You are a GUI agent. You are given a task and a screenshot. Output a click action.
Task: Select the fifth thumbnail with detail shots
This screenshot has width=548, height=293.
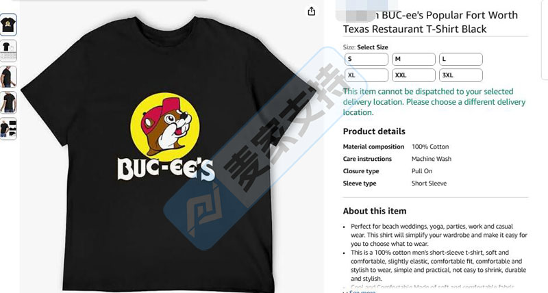point(8,129)
